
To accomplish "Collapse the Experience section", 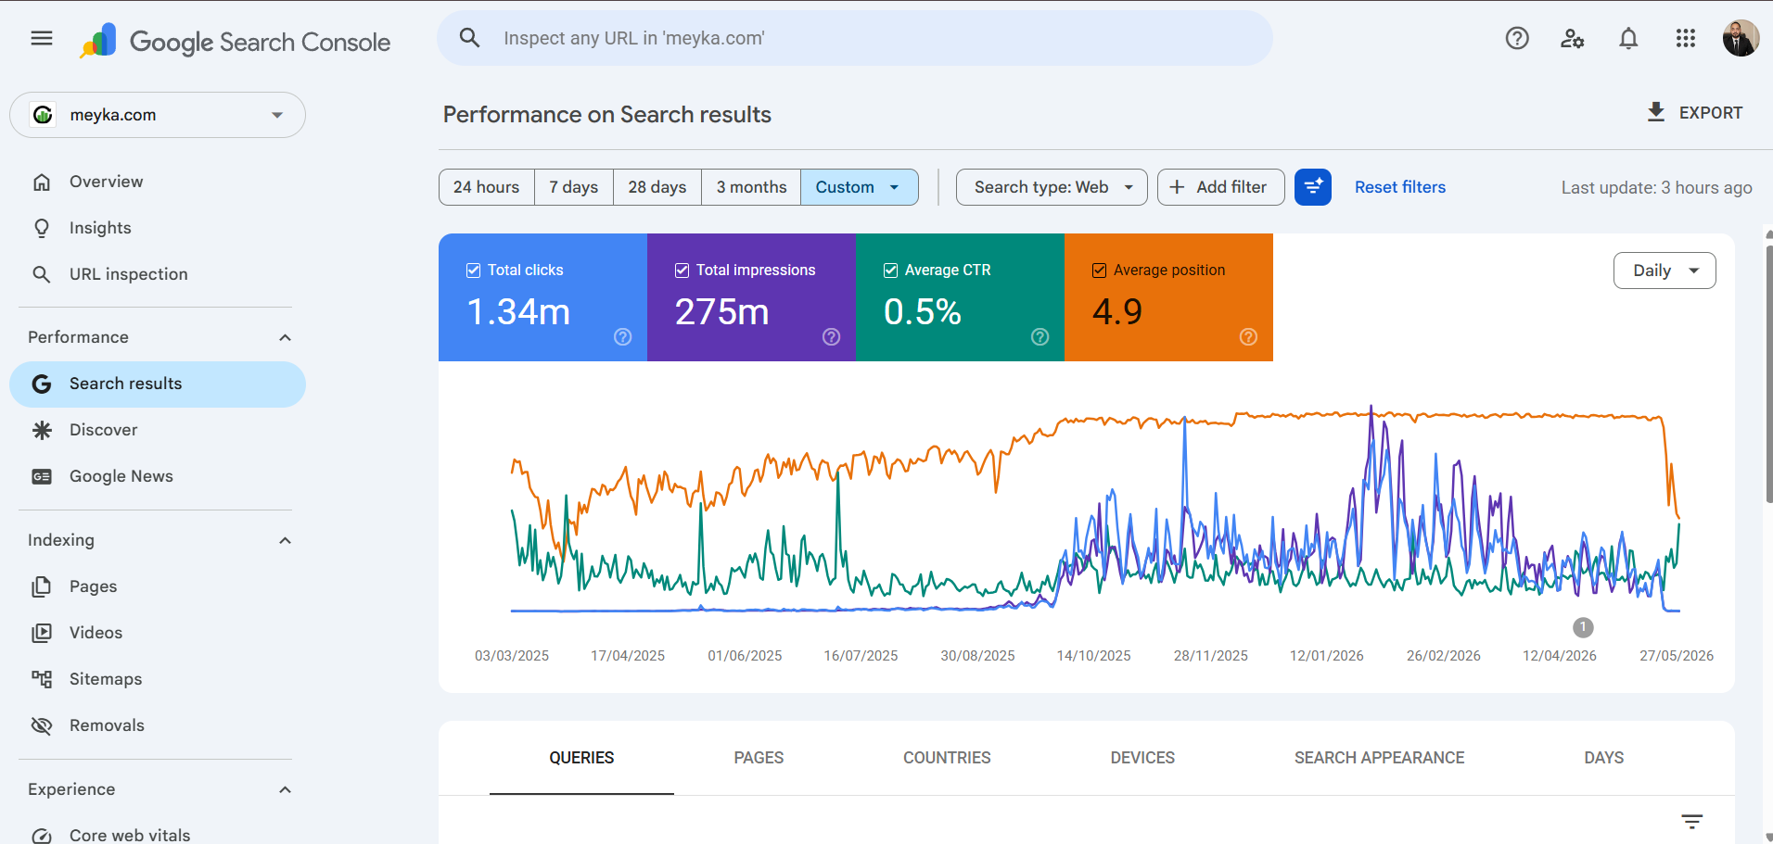I will tap(286, 789).
